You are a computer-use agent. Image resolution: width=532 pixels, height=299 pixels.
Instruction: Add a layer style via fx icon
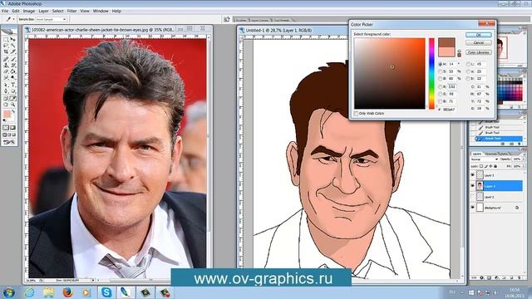click(482, 277)
